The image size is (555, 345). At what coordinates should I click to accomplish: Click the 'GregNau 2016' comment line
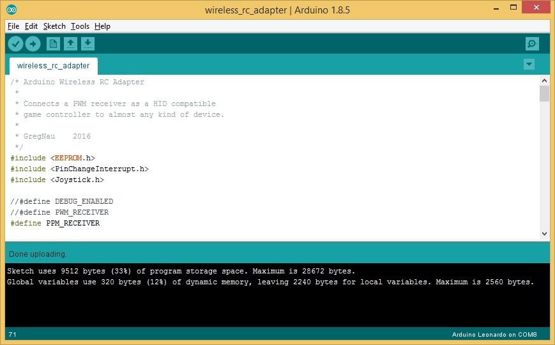pyautogui.click(x=53, y=136)
